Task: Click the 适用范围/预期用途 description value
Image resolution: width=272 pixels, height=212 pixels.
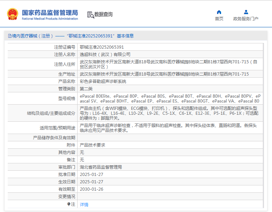Action: click(x=168, y=128)
